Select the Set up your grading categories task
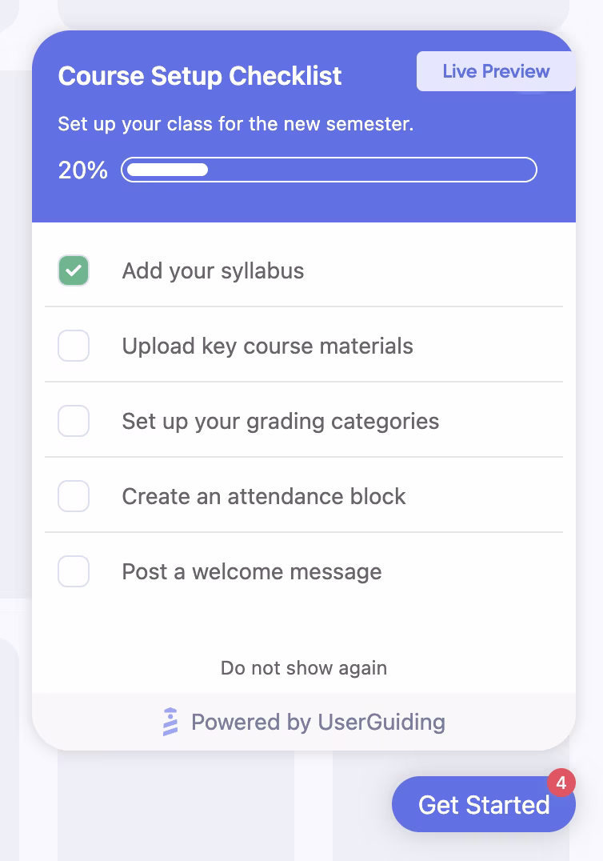This screenshot has width=603, height=861. pyautogui.click(x=280, y=421)
